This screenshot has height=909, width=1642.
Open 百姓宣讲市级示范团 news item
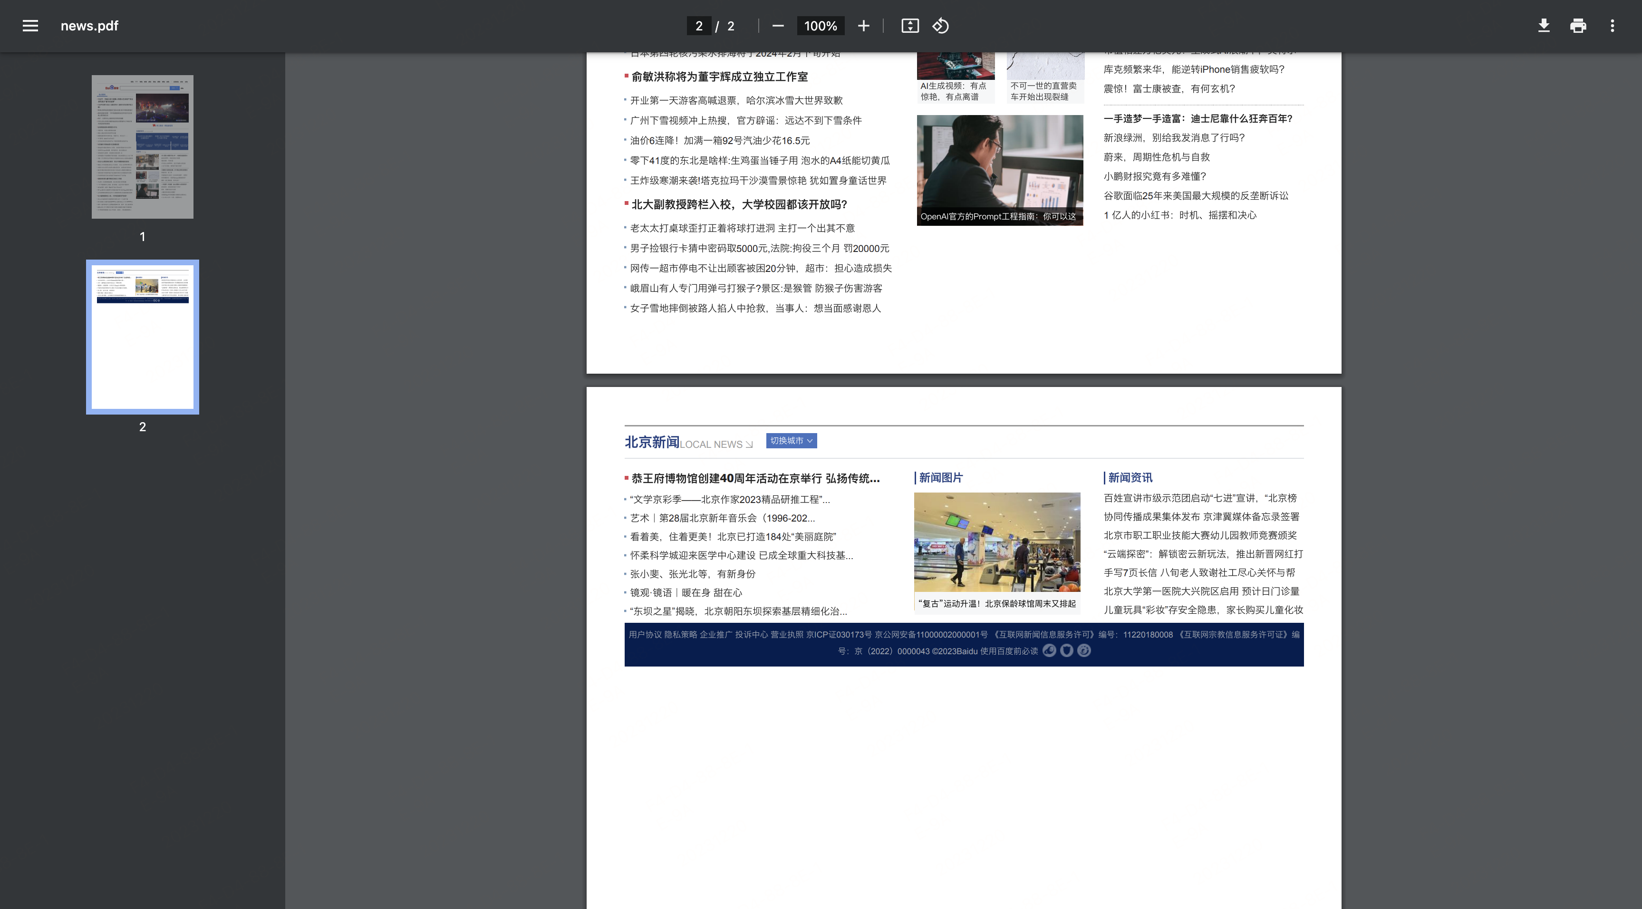pos(1199,498)
